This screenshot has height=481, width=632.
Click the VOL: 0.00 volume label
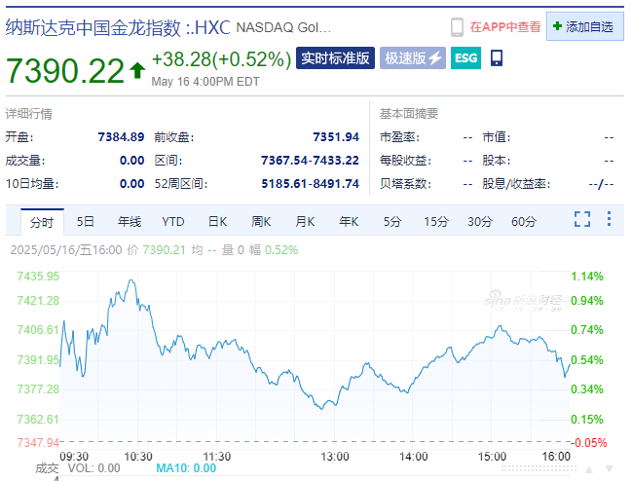click(93, 468)
